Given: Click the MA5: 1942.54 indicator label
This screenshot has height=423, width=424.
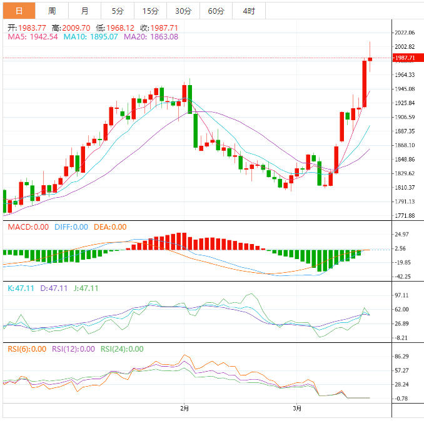Looking at the screenshot, I should pos(33,37).
